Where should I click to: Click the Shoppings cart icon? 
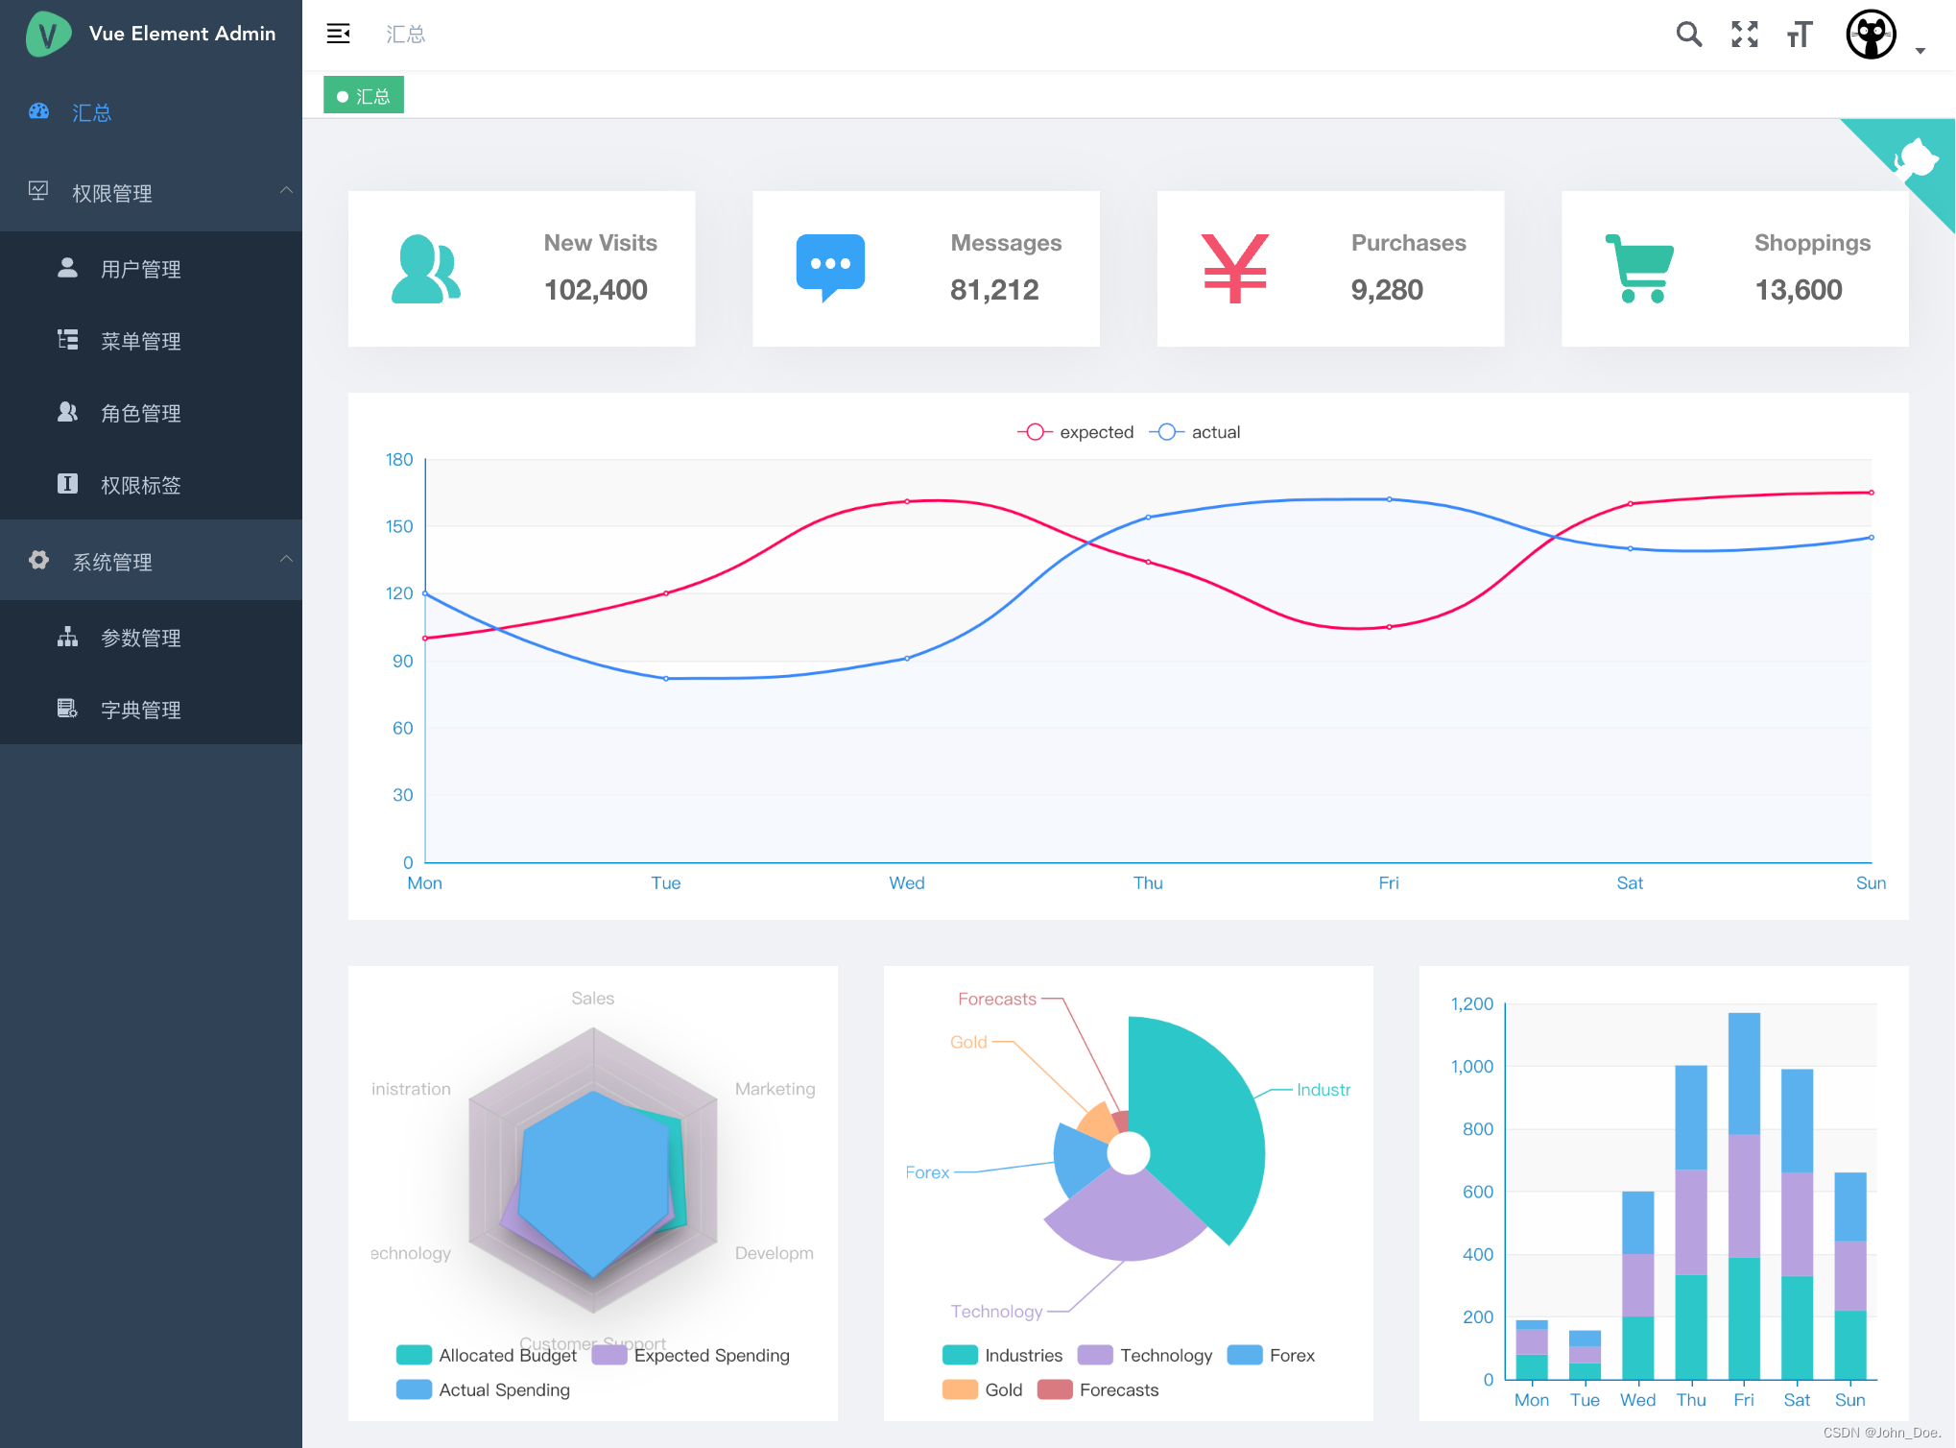click(1639, 269)
